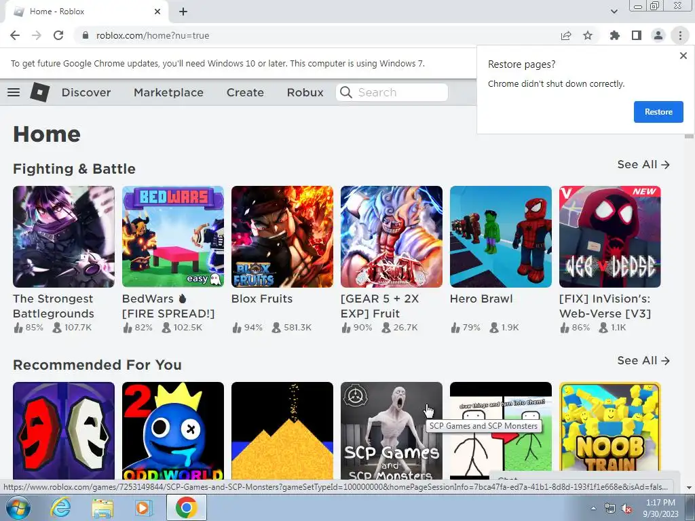Open the draw things stickman game thumbnail

pyautogui.click(x=501, y=431)
